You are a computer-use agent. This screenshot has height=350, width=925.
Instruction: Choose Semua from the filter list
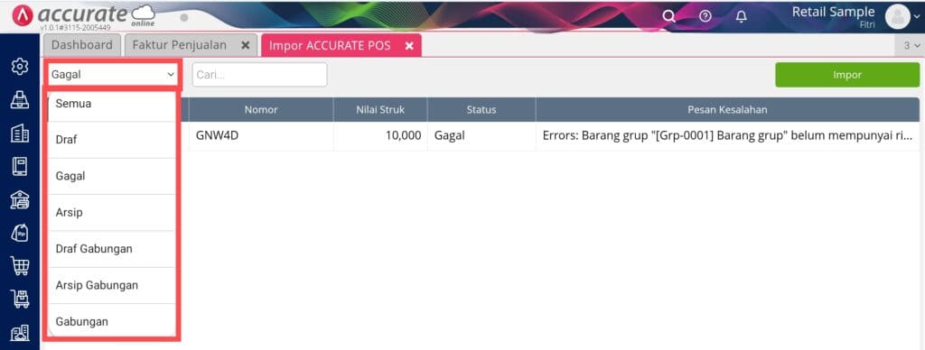point(111,104)
